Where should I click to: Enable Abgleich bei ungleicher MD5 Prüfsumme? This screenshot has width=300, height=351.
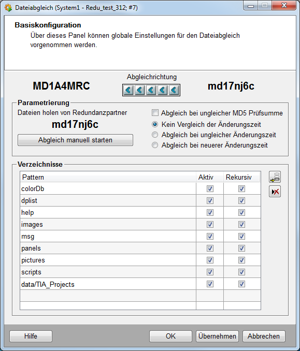(x=155, y=112)
